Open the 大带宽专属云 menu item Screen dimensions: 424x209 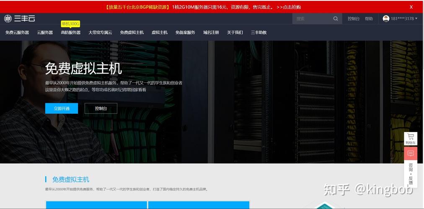click(100, 32)
